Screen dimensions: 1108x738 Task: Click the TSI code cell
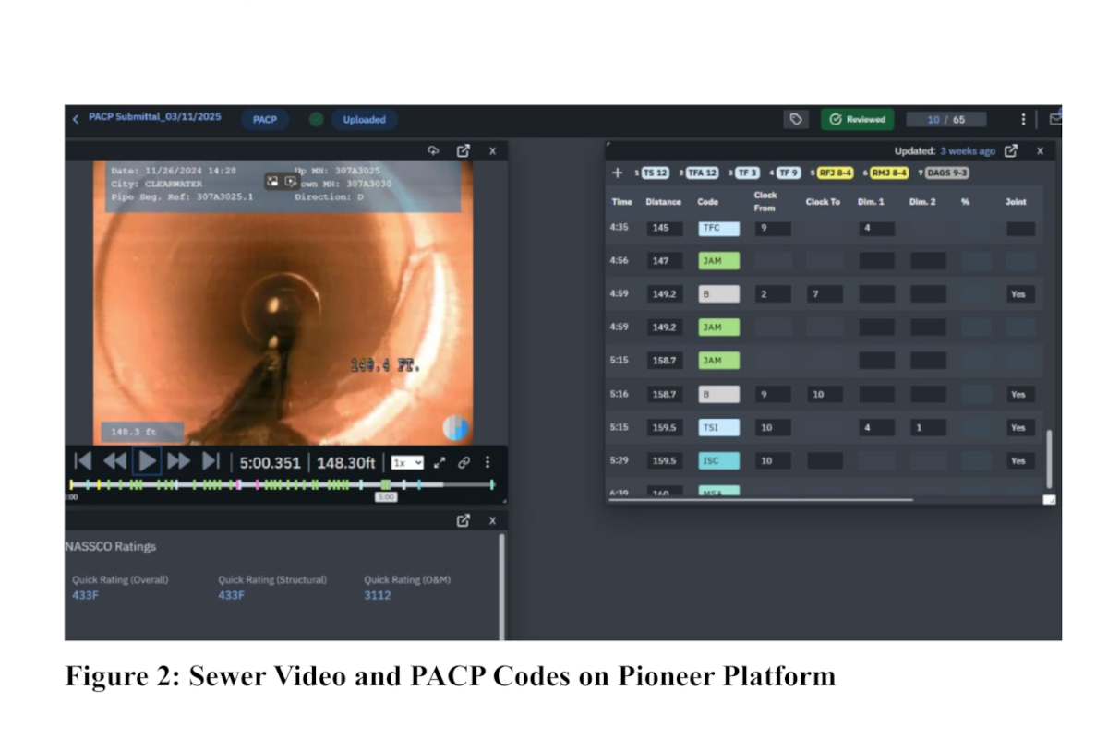(x=718, y=427)
